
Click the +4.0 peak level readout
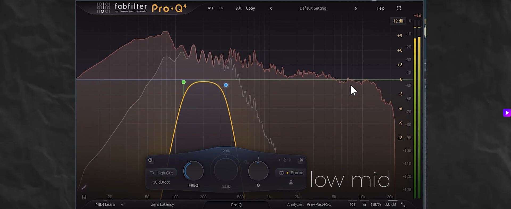pyautogui.click(x=417, y=16)
